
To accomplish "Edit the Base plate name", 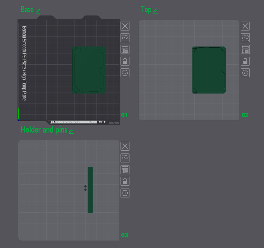I will pyautogui.click(x=38, y=11).
